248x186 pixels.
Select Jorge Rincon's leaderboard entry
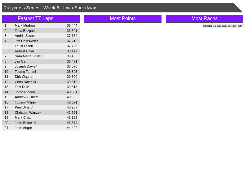25,92
